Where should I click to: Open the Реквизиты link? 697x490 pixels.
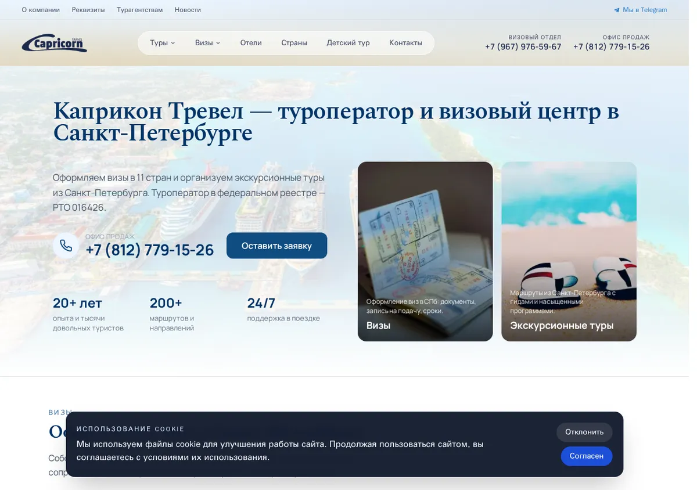click(x=88, y=10)
